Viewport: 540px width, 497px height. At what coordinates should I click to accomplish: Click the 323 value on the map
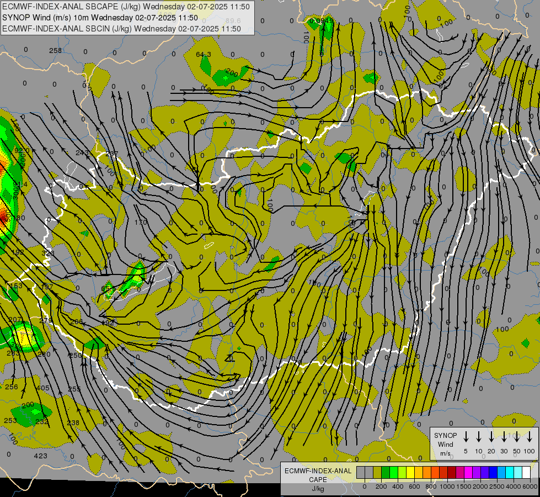click(x=48, y=253)
